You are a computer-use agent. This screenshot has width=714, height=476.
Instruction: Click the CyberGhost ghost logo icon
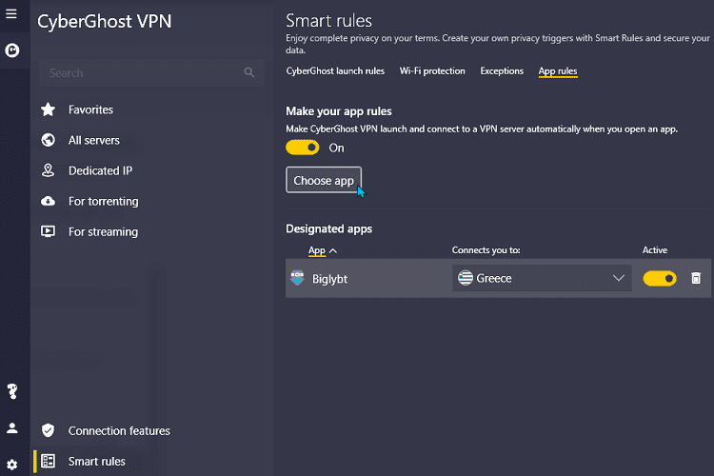coord(12,50)
